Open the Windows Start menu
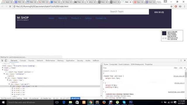The width and height of the screenshot is (187, 105). (x=3, y=102)
